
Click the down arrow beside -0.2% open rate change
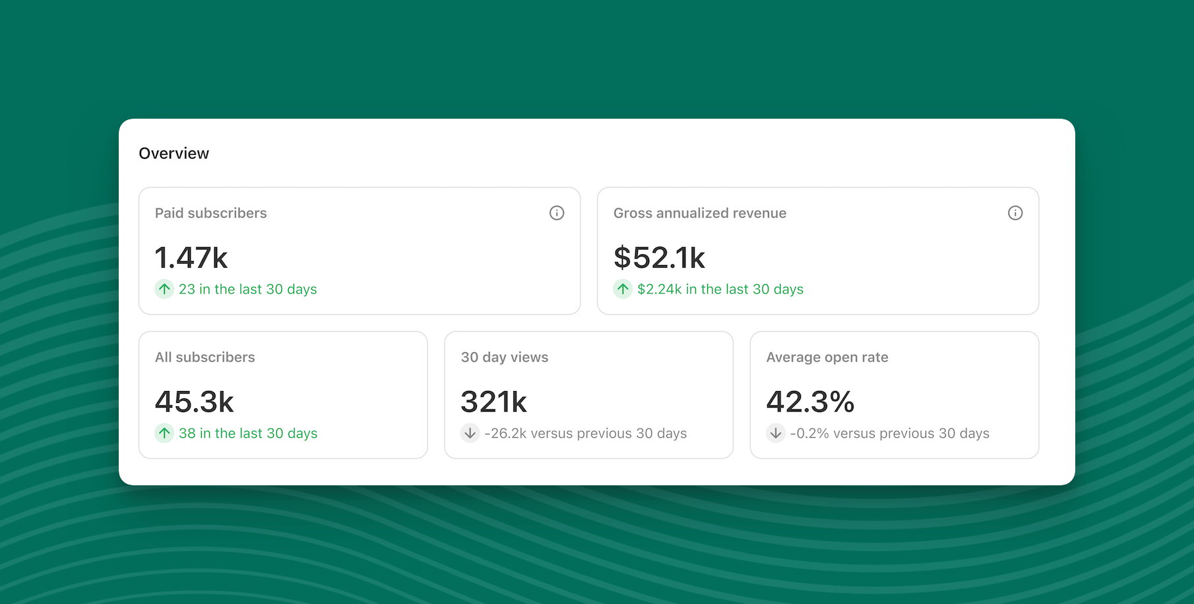[775, 433]
